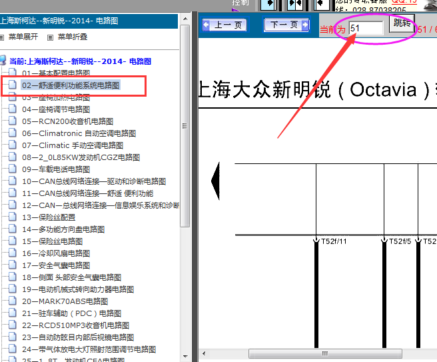Click the page icon for 24—带气体放电大灯照射范围调节电路图

coord(12,349)
